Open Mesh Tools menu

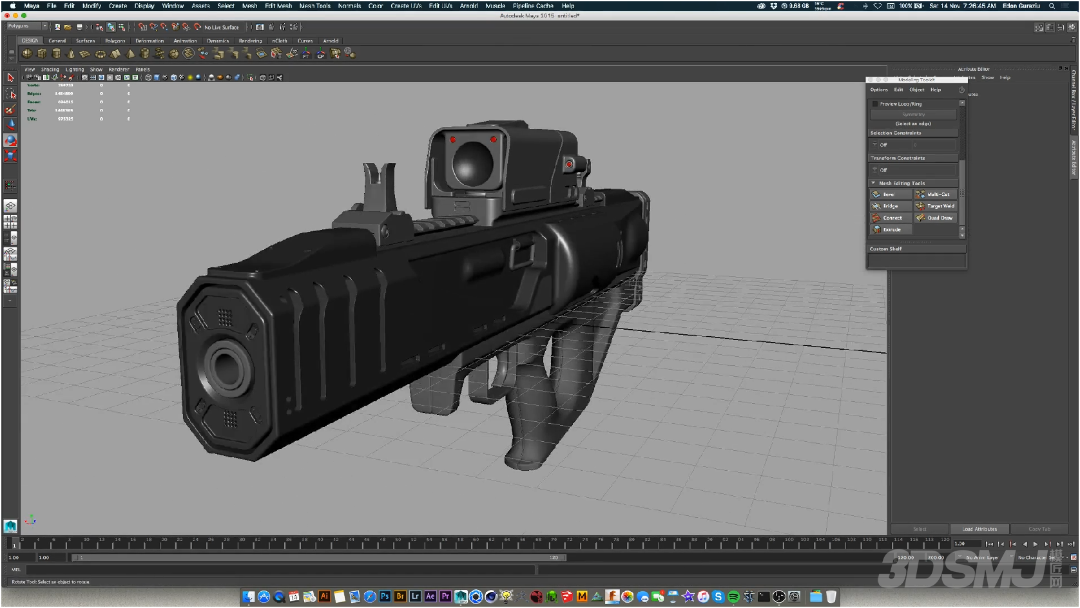pyautogui.click(x=314, y=6)
